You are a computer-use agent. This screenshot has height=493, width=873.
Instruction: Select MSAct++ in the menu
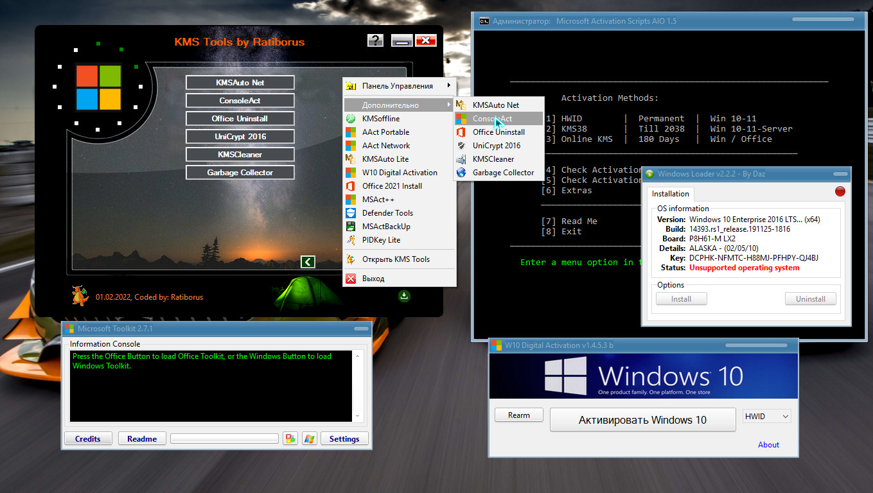pyautogui.click(x=399, y=200)
